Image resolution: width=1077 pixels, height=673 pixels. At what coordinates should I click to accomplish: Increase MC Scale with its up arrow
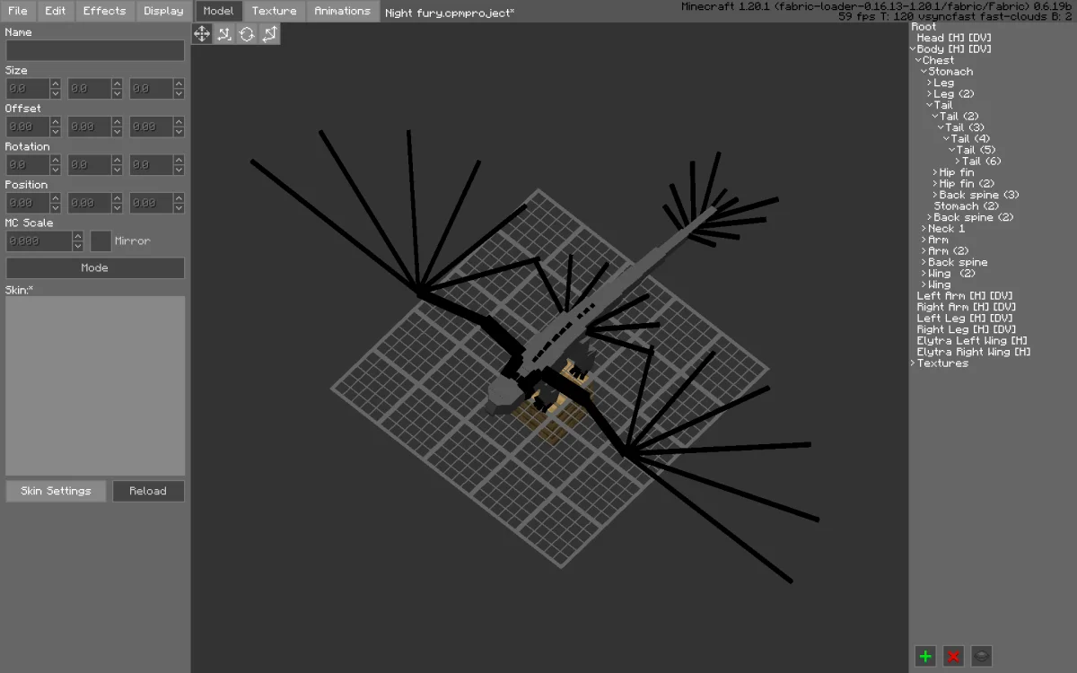point(77,236)
